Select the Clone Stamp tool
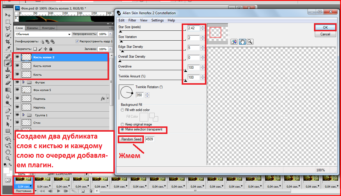The width and height of the screenshot is (341, 196). (8, 70)
